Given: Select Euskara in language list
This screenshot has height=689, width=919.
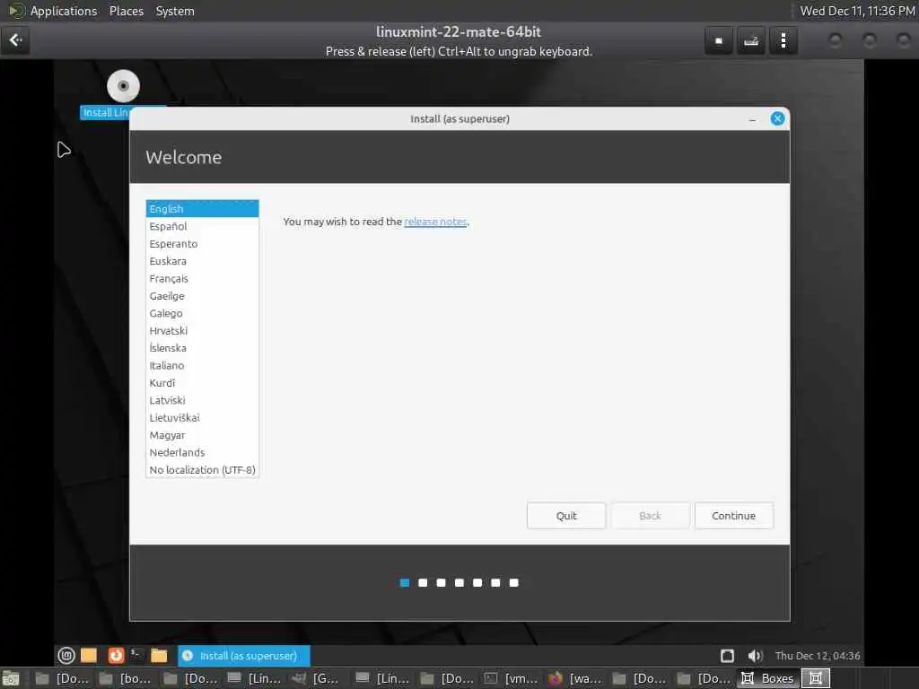Looking at the screenshot, I should click(x=202, y=261).
